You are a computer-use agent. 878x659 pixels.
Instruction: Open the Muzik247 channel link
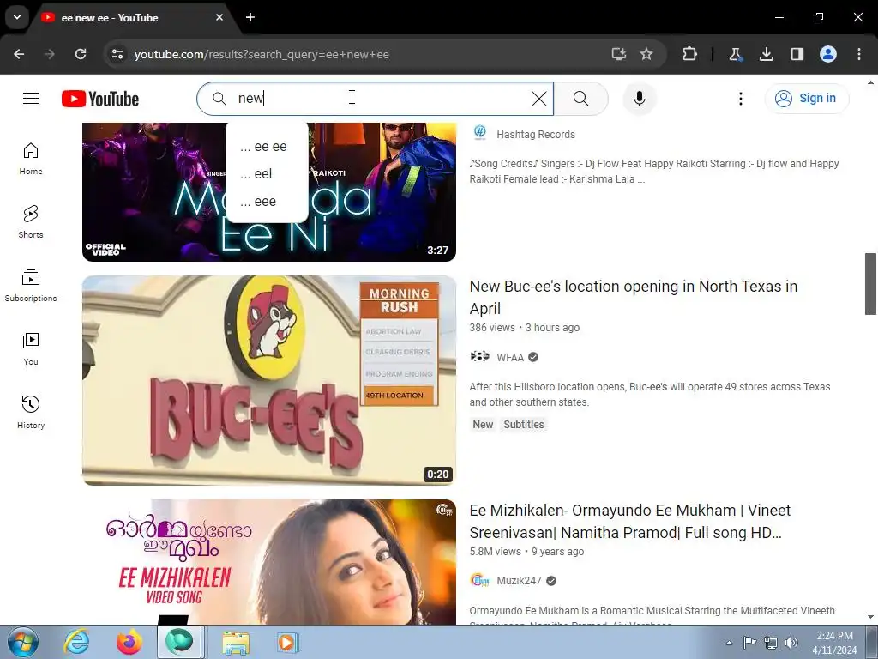click(x=519, y=581)
